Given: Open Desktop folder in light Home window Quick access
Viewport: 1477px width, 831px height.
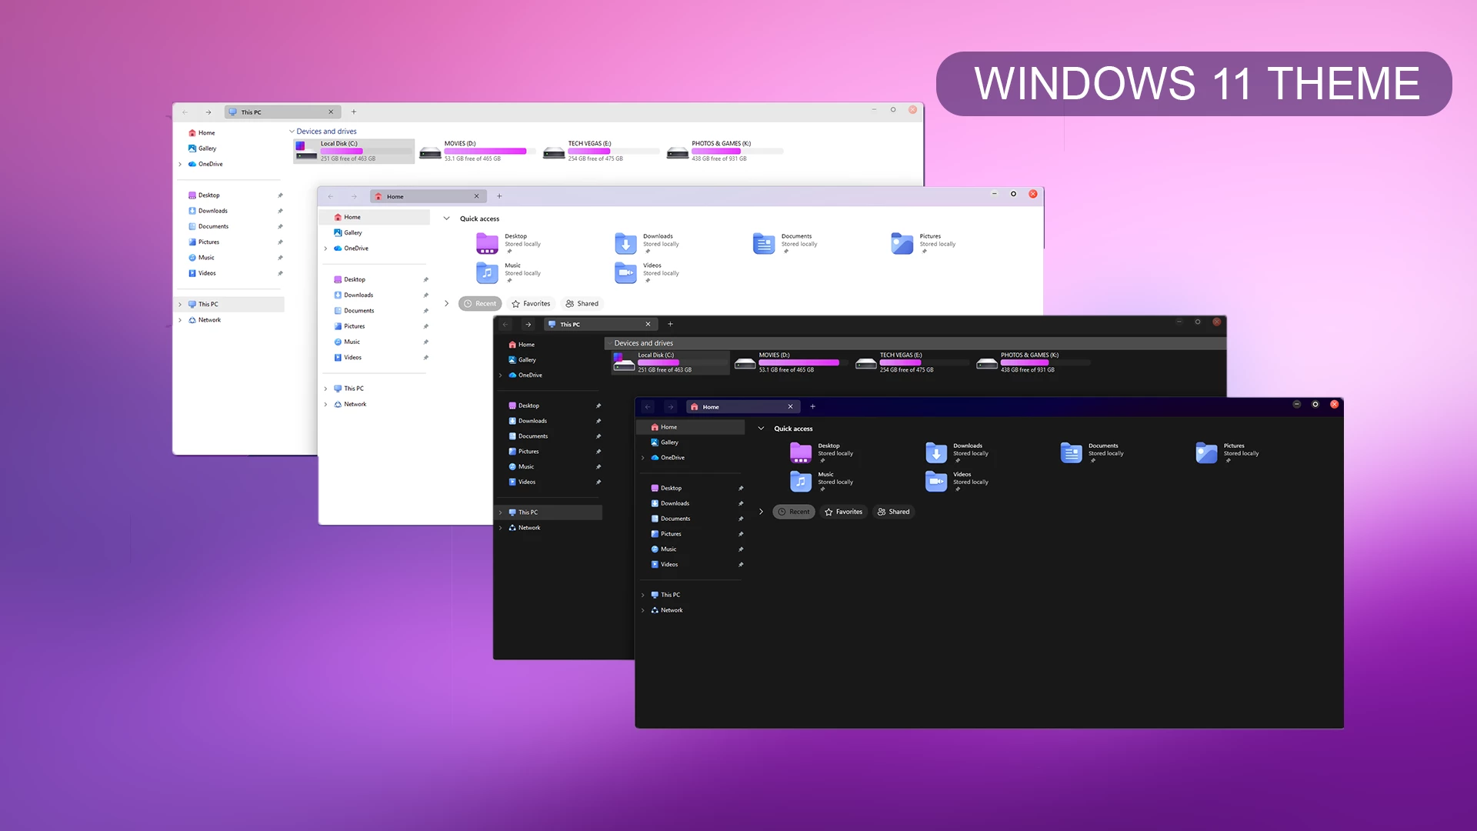Looking at the screenshot, I should pos(508,243).
